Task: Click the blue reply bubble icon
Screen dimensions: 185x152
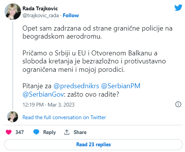Action: click(36, 132)
